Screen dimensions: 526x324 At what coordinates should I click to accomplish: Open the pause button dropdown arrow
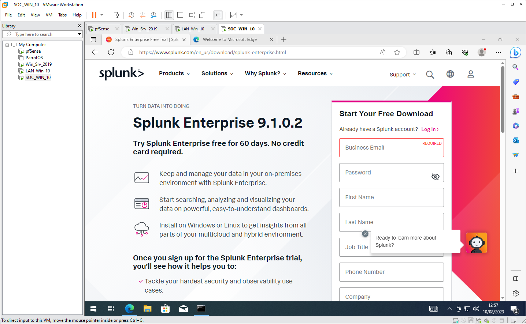tap(102, 15)
